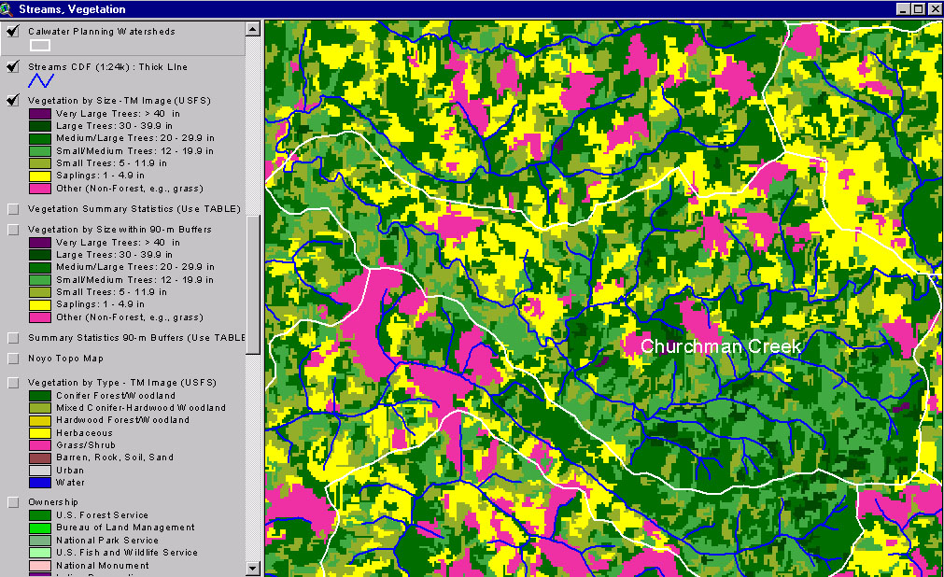This screenshot has height=577, width=944.
Task: Select 'Vegetation Summary Statistics (Use TABLE)' theme name
Action: tap(134, 209)
